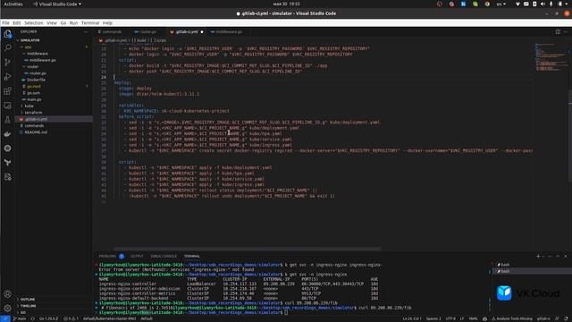Open the Manage gear menu

pos(7,308)
